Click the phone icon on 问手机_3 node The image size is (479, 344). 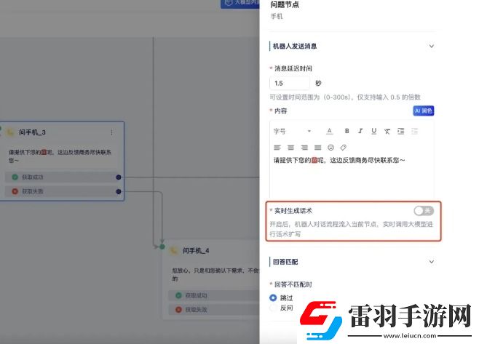pyautogui.click(x=10, y=132)
